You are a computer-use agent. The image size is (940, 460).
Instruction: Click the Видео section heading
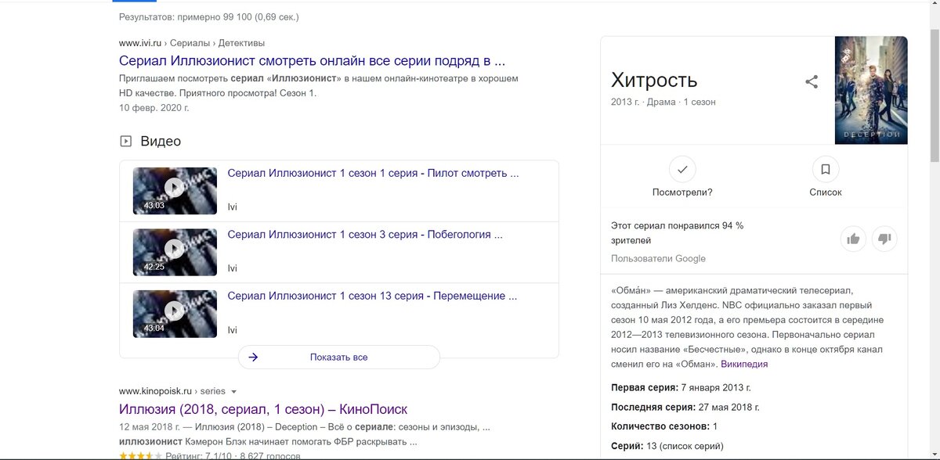161,142
